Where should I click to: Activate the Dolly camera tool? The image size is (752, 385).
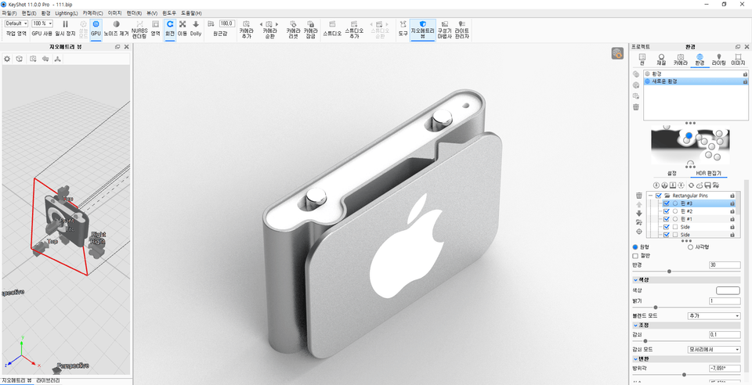(196, 29)
